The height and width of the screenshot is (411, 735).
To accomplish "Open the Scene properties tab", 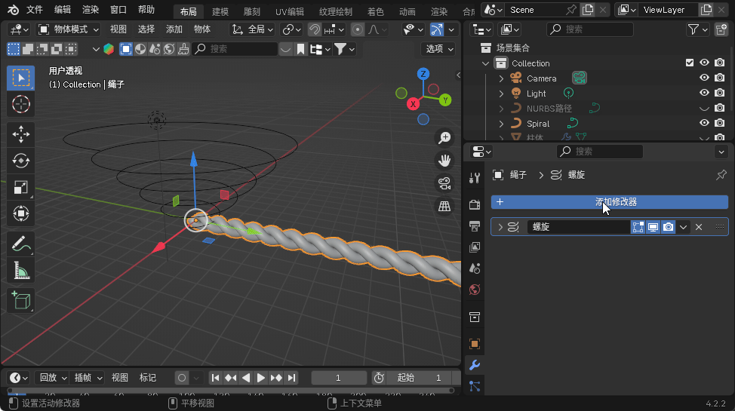I will pos(475,268).
